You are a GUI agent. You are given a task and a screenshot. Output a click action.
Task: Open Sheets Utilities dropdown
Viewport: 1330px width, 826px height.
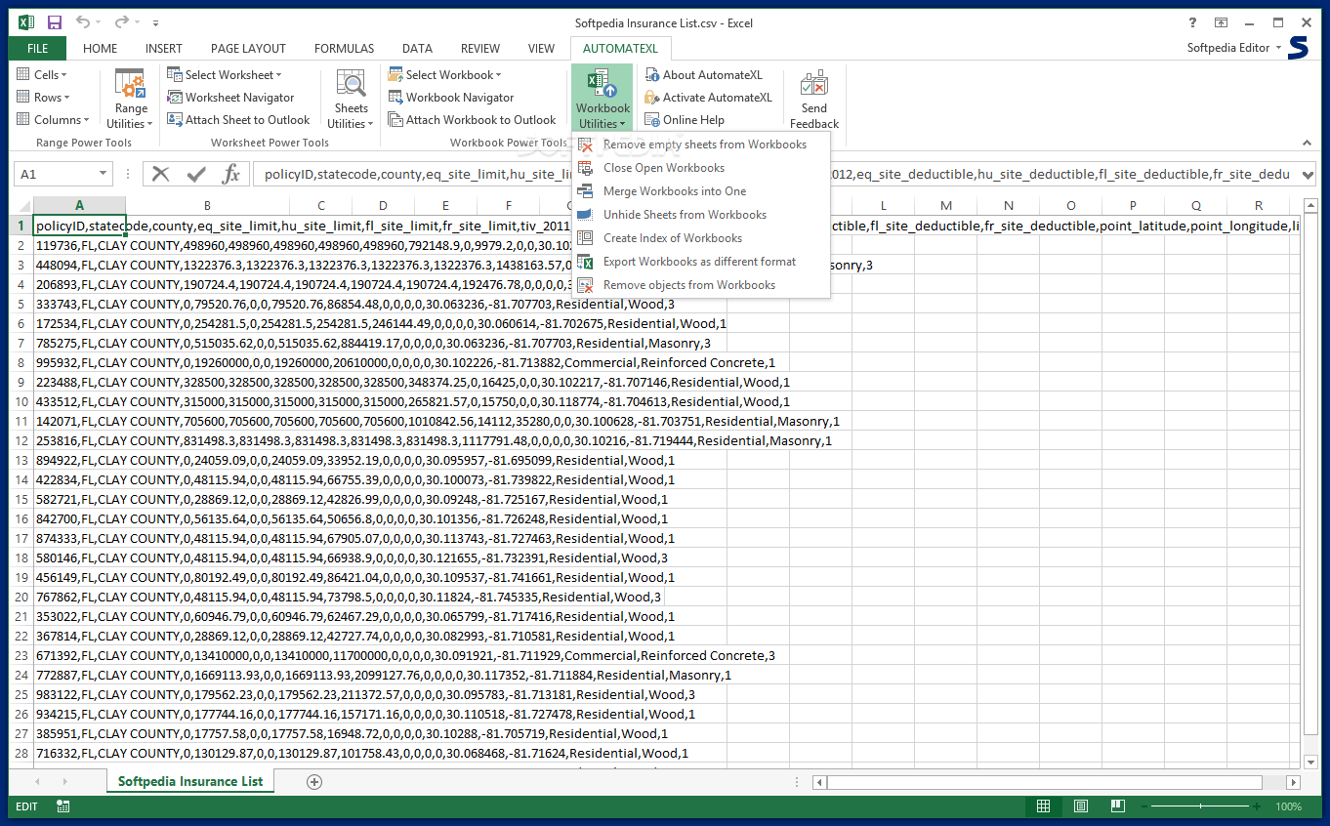click(352, 99)
